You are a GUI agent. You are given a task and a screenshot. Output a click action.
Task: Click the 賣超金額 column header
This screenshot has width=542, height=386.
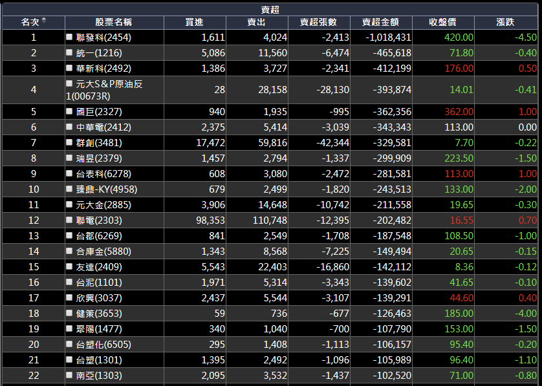click(x=381, y=23)
